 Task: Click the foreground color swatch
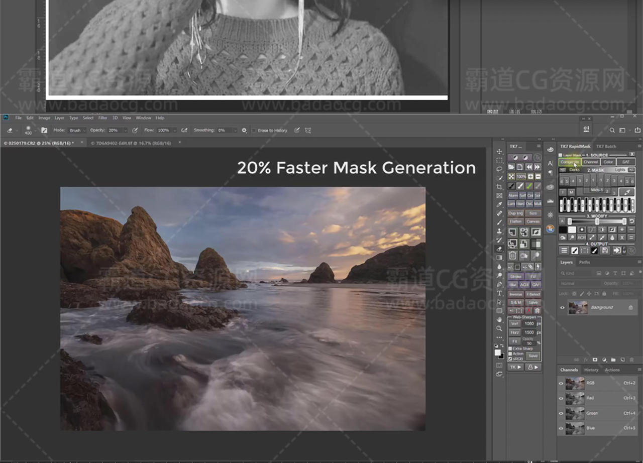pyautogui.click(x=497, y=353)
